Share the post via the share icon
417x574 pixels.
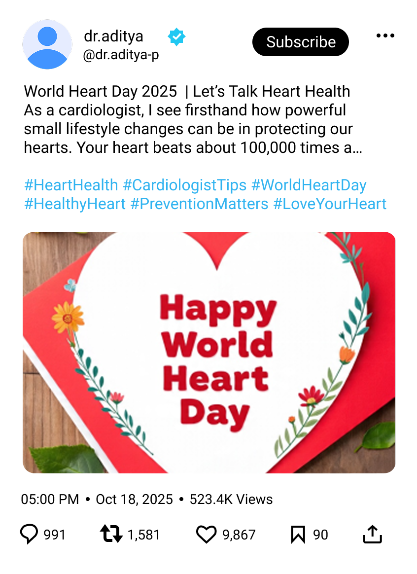coord(373,533)
